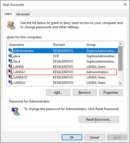Confirm the dialog with OK
130x143 pixels.
72,137
